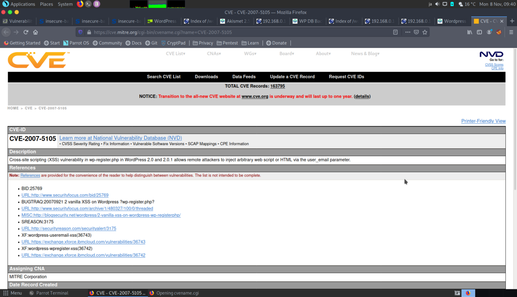Open battery indicator in tray

click(452, 4)
